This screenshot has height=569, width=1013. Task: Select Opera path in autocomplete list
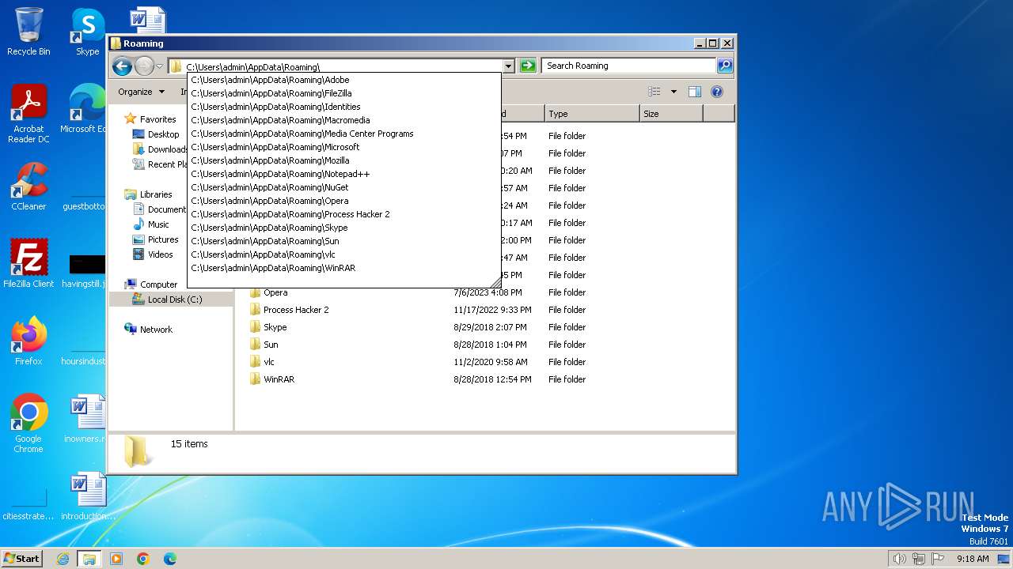tap(344, 201)
